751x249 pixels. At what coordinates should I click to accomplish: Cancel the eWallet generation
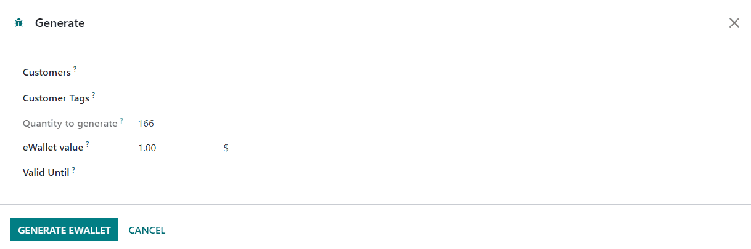point(147,231)
